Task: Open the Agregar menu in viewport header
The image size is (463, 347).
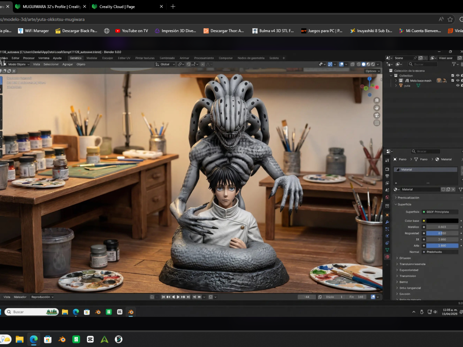Action: pyautogui.click(x=68, y=64)
